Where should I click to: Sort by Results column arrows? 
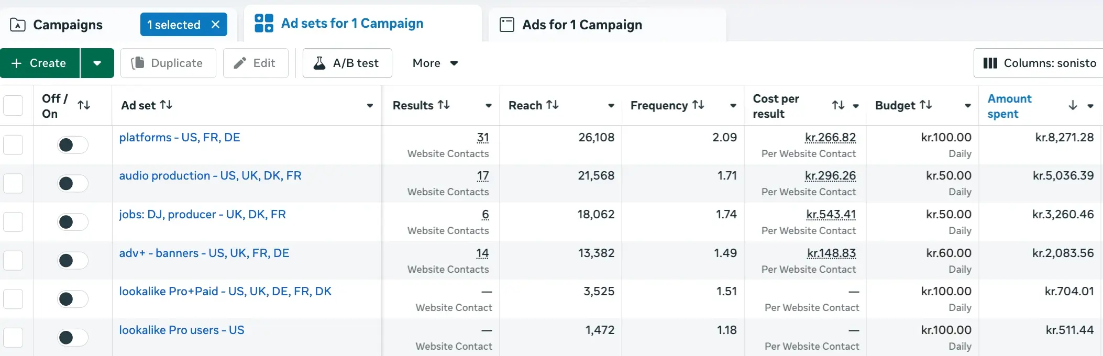pos(444,105)
